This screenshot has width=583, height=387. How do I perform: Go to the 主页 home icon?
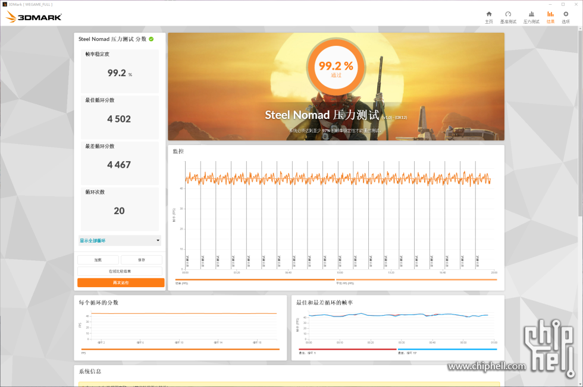[489, 17]
